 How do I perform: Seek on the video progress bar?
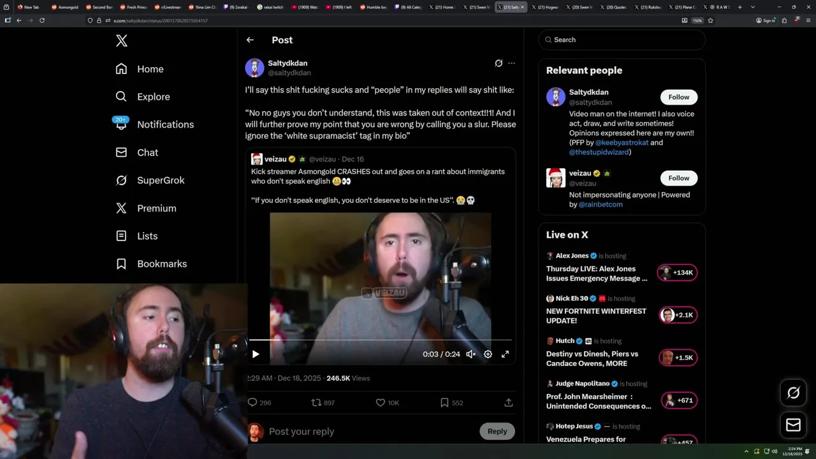coord(380,340)
